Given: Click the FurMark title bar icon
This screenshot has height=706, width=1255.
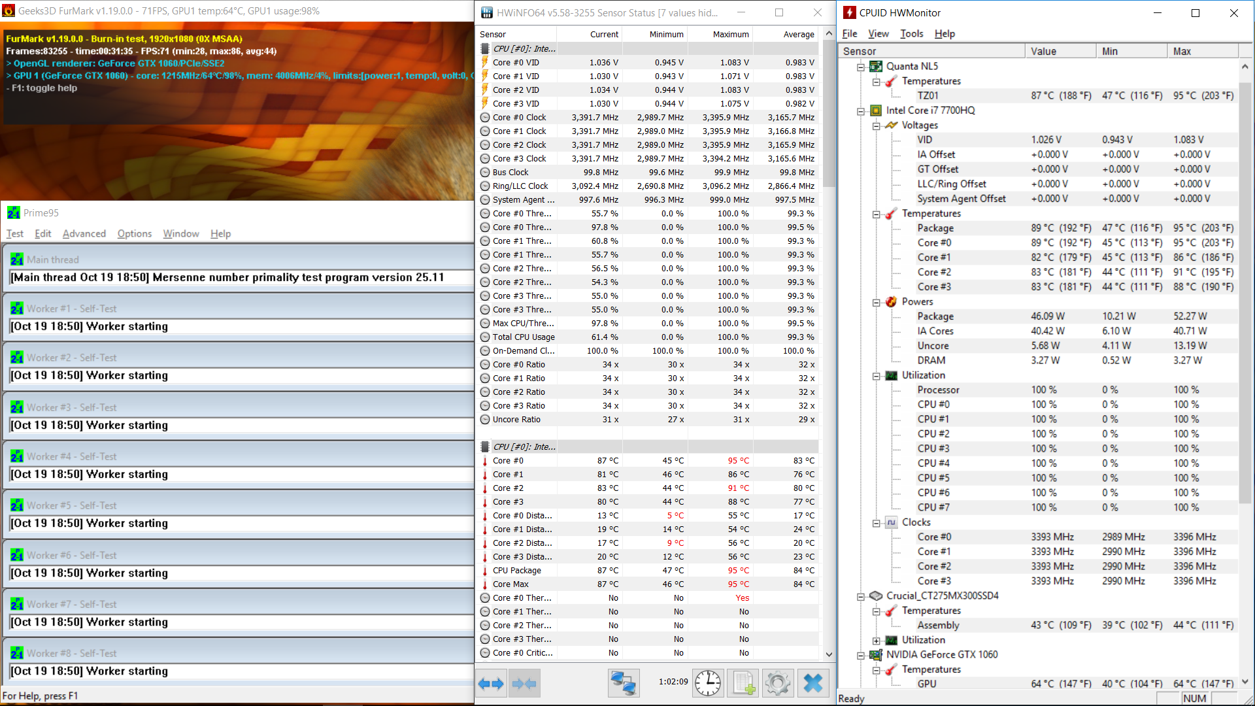Looking at the screenshot, I should (9, 11).
